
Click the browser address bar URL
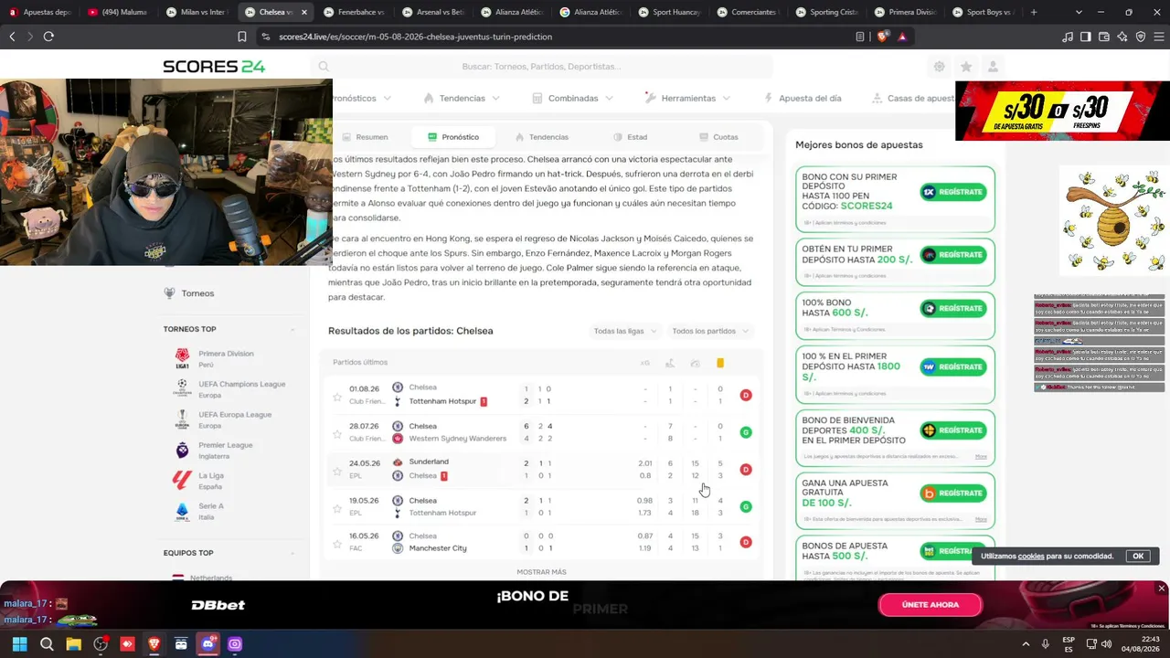415,37
